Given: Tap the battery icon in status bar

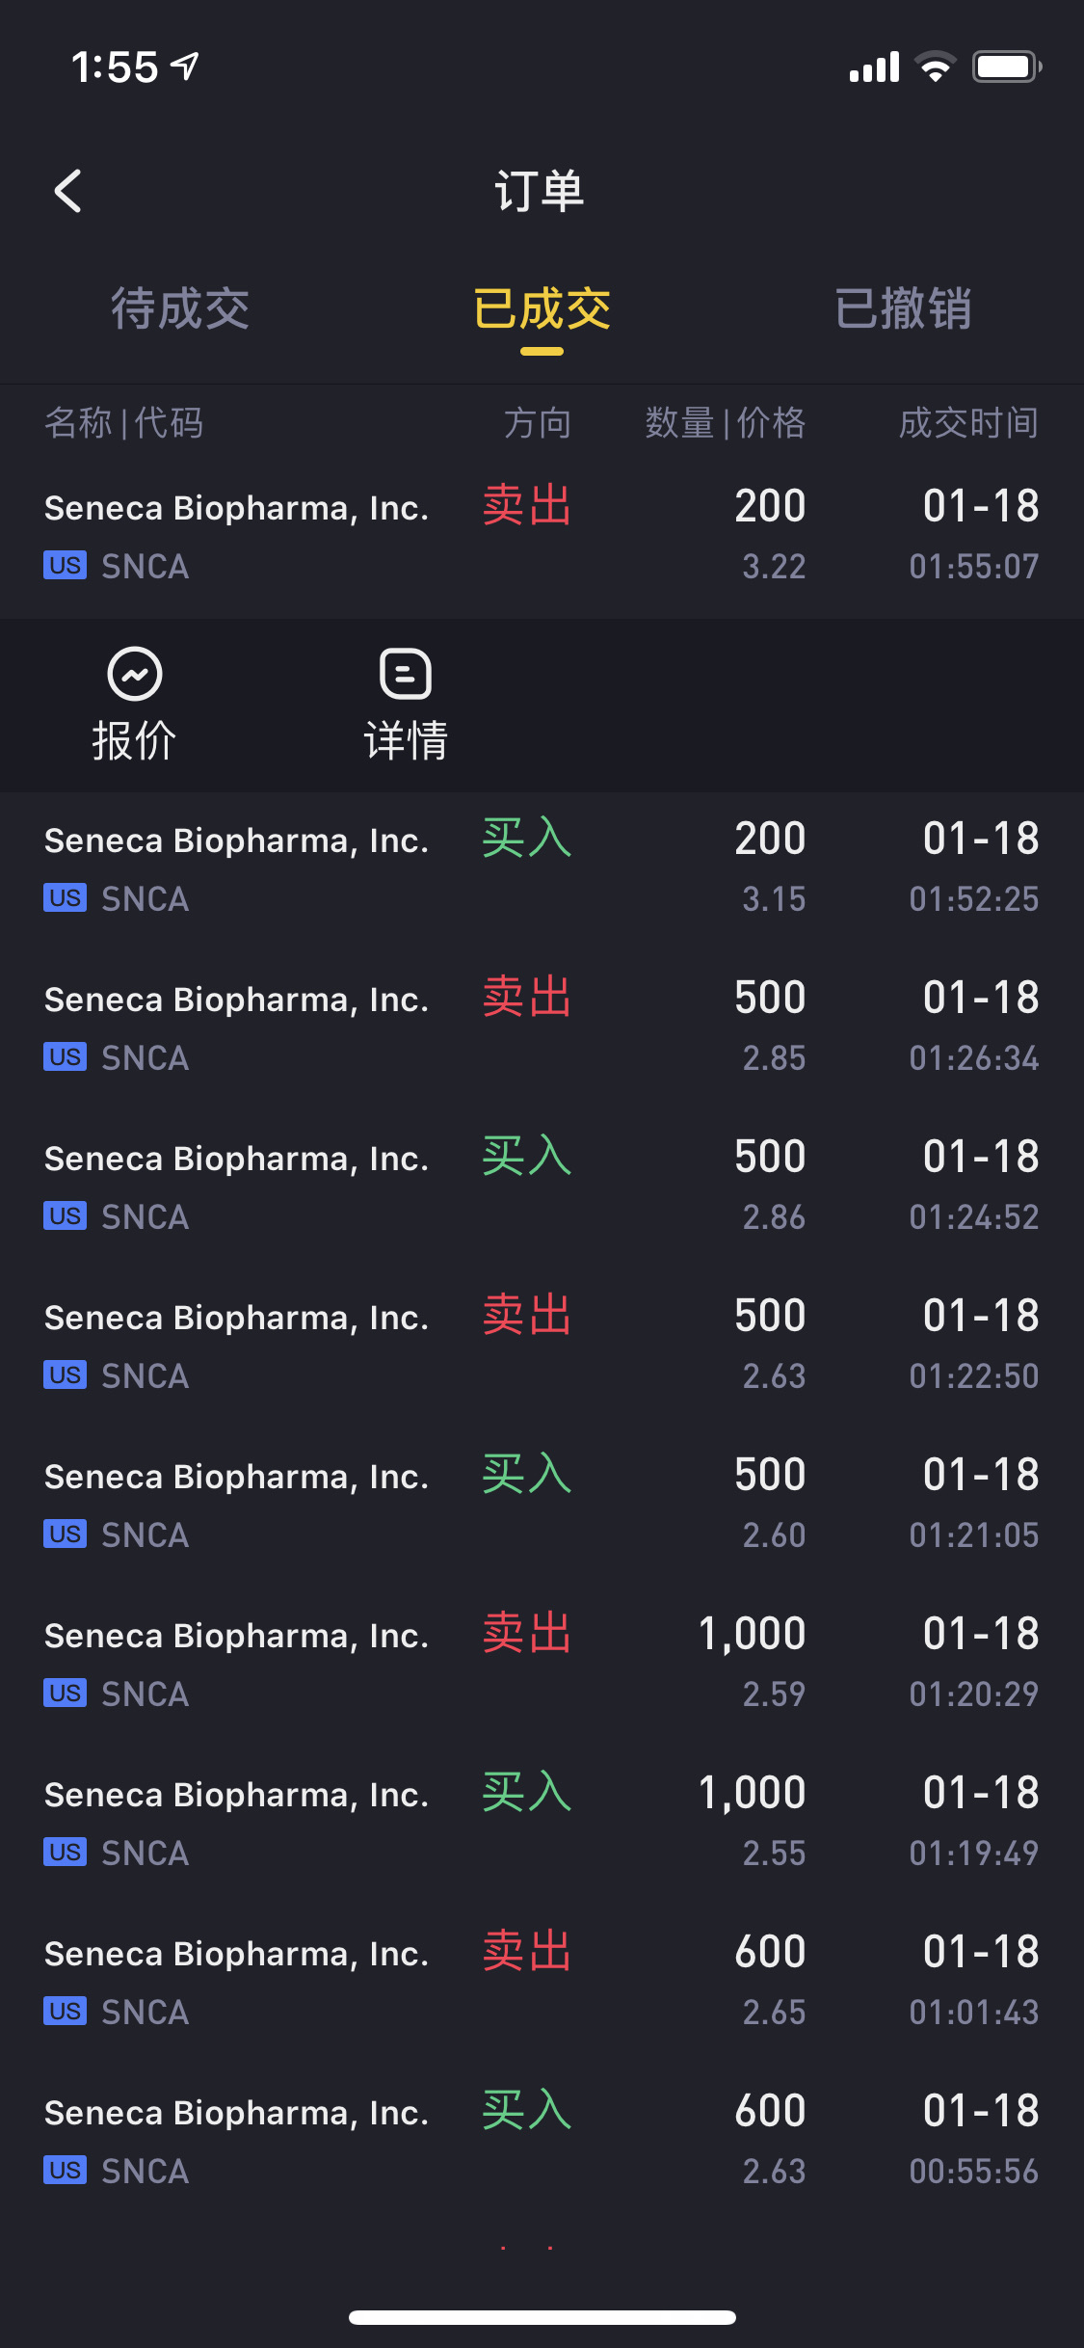Looking at the screenshot, I should pos(1007,67).
